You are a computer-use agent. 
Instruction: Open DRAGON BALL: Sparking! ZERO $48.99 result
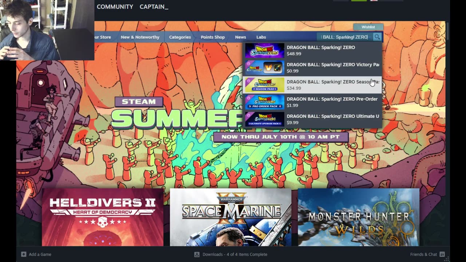tap(312, 51)
